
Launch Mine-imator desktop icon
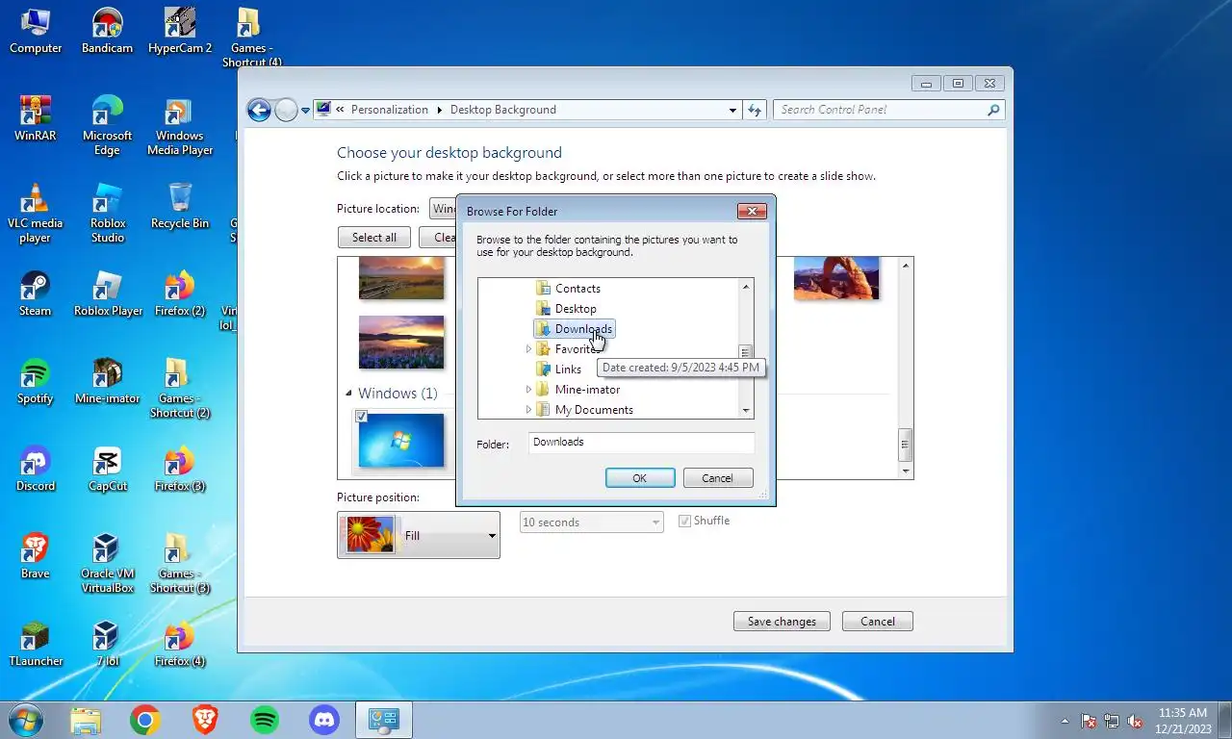tap(107, 381)
